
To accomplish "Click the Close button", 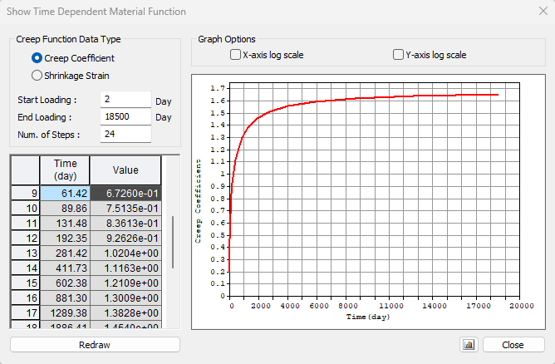I will pos(513,345).
